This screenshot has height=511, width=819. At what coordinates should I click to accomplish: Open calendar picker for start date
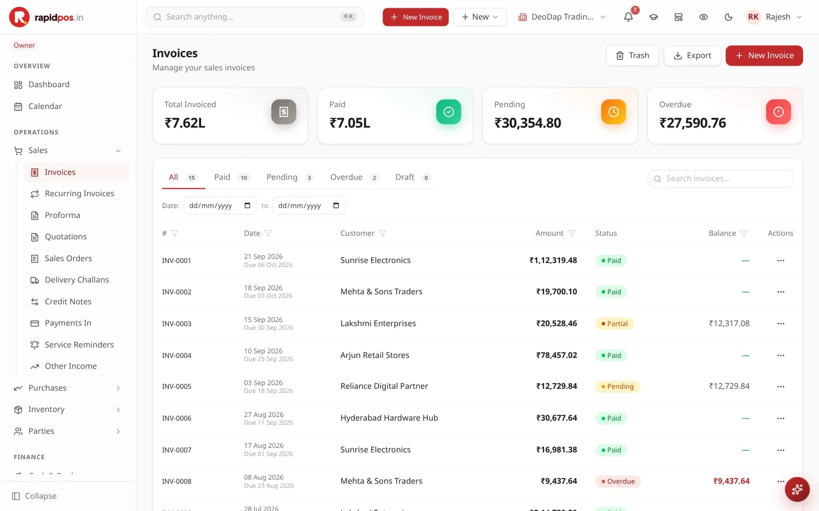point(247,206)
